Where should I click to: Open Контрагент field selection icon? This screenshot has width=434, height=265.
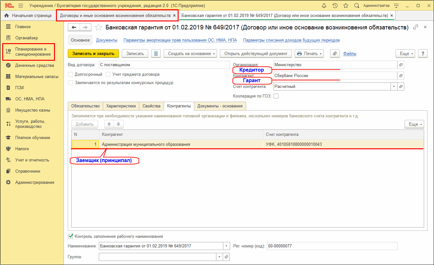(x=401, y=76)
